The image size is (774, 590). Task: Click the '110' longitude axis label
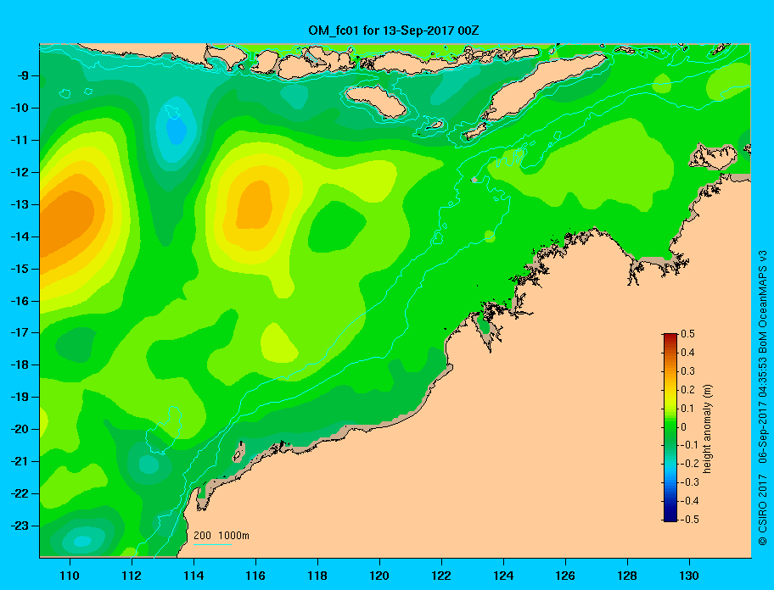click(x=70, y=576)
